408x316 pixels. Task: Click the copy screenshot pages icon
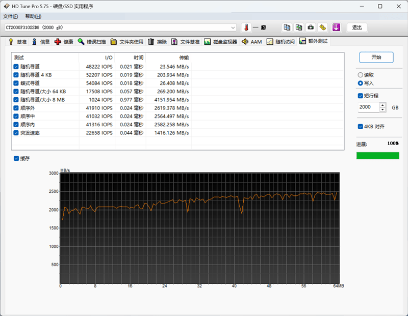click(299, 27)
